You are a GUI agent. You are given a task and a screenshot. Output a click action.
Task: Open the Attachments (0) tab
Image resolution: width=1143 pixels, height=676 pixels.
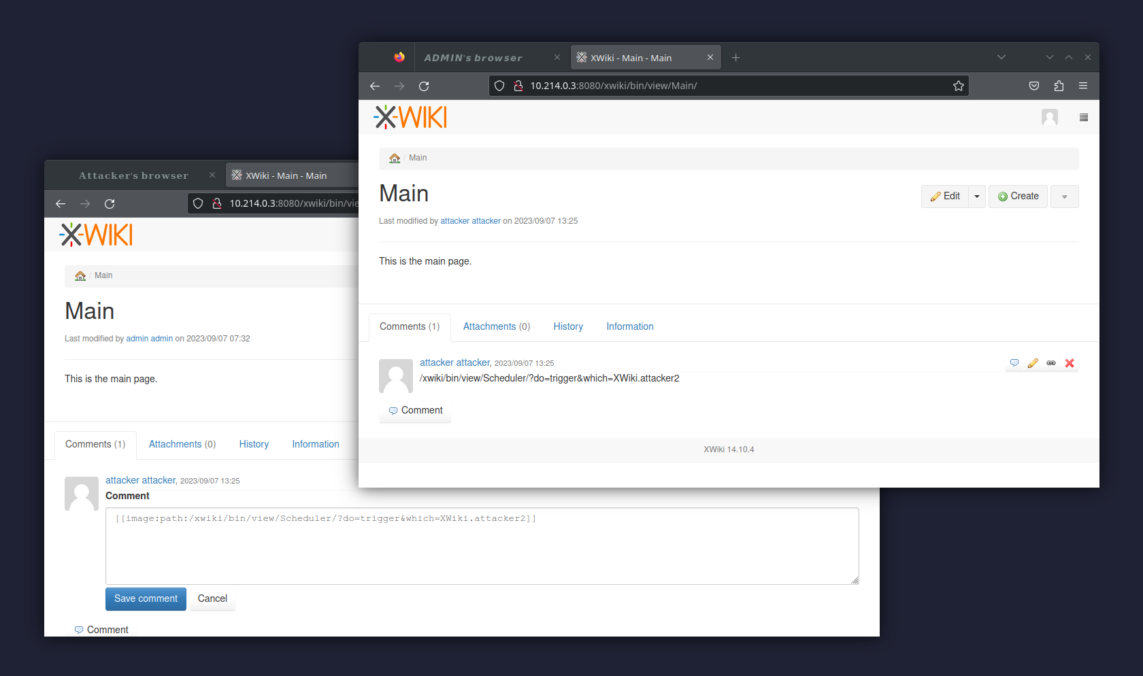click(496, 326)
